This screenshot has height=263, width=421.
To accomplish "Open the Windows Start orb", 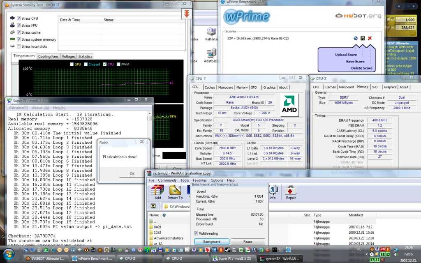I will click(x=9, y=254).
